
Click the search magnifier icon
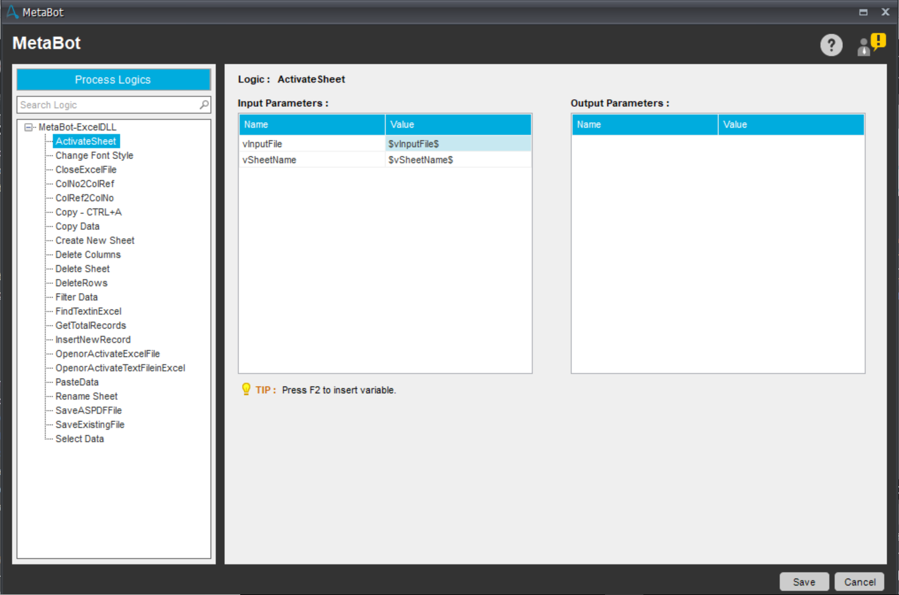click(x=204, y=104)
